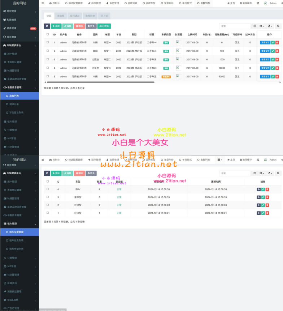The width and height of the screenshot is (283, 311).
Task: Edit the 二手车三 record via the green pencil
Action: 273,60
